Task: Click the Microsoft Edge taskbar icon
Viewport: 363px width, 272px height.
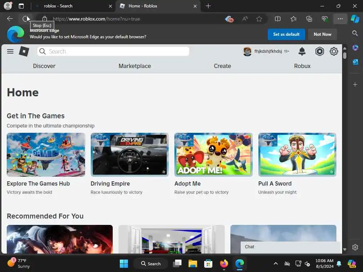Action: click(239, 263)
